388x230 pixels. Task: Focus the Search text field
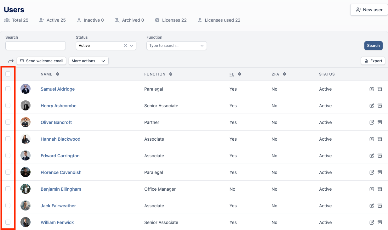[x=36, y=46]
